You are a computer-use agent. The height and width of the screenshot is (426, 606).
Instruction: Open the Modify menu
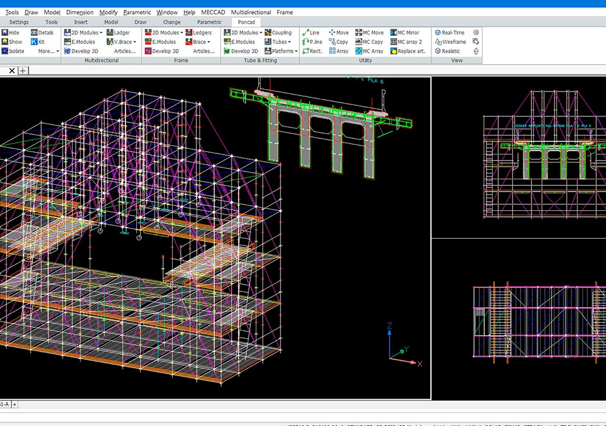[108, 12]
